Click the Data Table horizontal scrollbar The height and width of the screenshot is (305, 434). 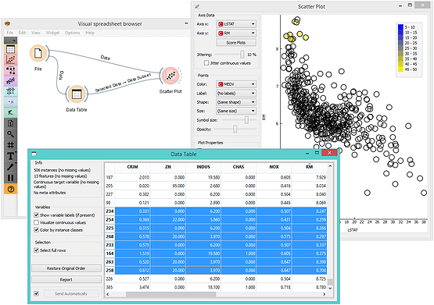click(x=171, y=294)
